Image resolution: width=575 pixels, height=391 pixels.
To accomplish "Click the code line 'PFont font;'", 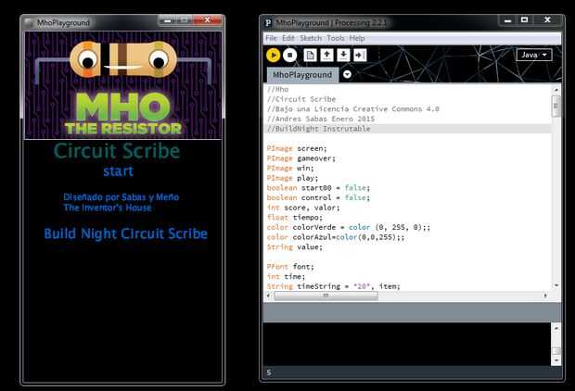I will [290, 267].
